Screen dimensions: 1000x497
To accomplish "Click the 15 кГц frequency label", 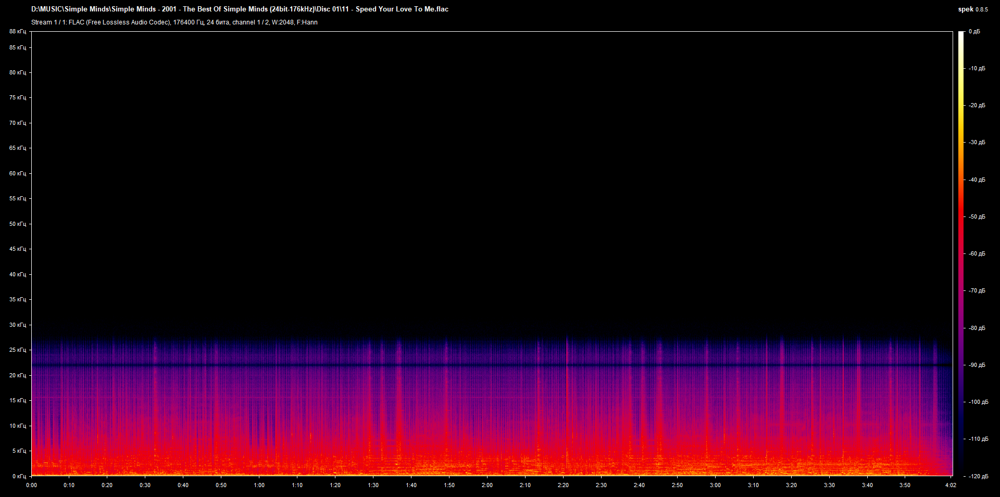I will (18, 400).
